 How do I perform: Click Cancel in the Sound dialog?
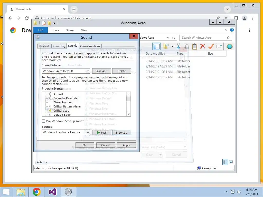[x=105, y=145]
